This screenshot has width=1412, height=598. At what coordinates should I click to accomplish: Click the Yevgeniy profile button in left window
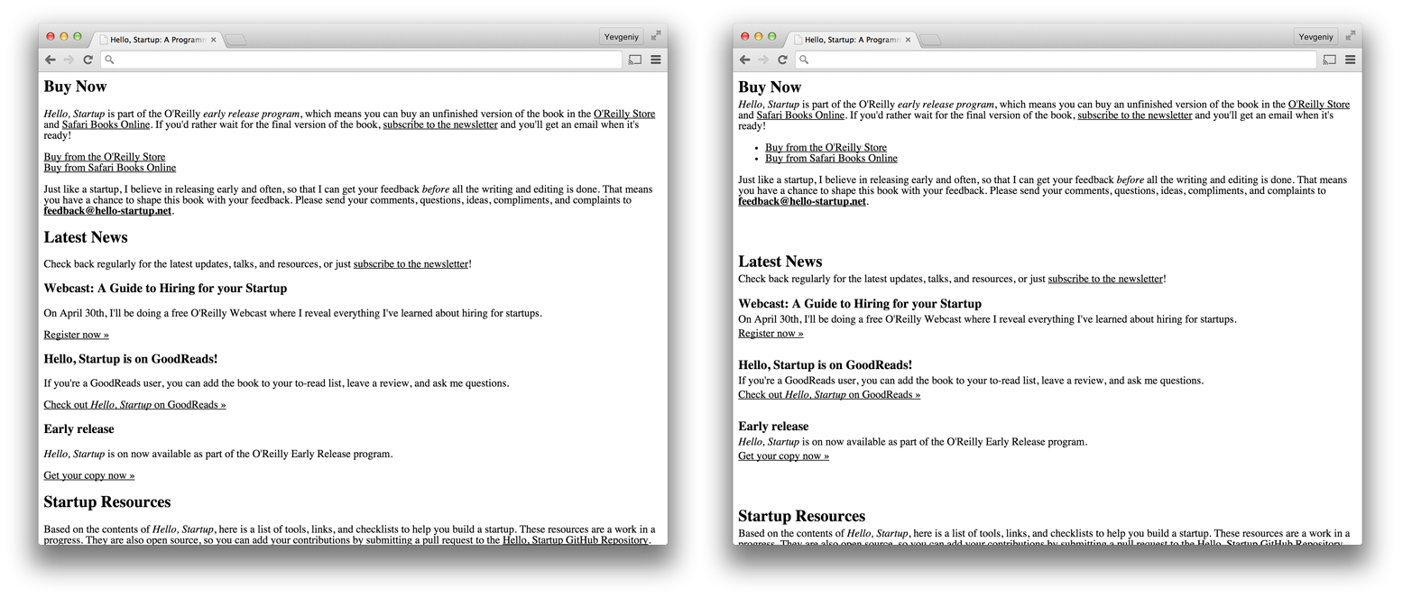[622, 37]
